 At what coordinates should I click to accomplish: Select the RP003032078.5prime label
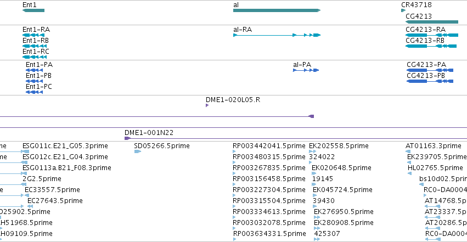pos(269,223)
